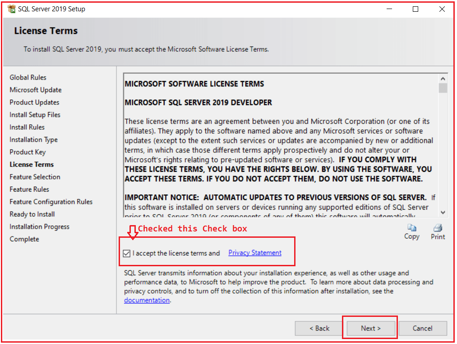This screenshot has height=344, width=457.
Task: Select the Feature Rules step
Action: (x=29, y=189)
